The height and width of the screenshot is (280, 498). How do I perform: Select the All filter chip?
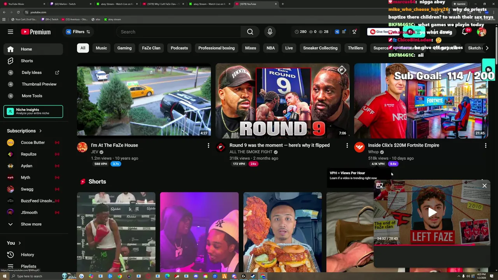pyautogui.click(x=83, y=48)
